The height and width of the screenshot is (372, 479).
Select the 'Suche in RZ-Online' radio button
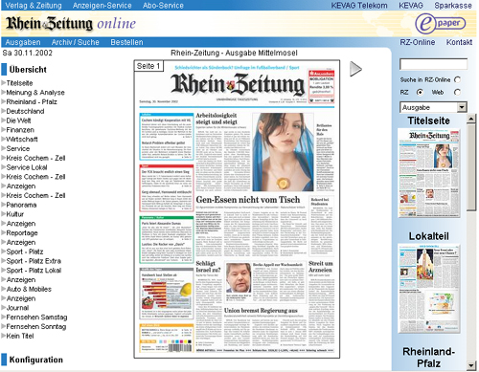click(457, 79)
